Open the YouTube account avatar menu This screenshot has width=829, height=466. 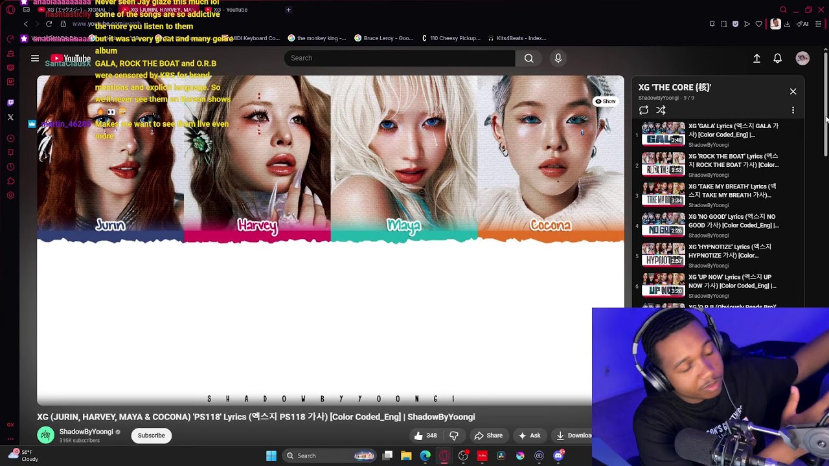(802, 58)
